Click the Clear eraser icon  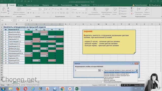[132, 14]
